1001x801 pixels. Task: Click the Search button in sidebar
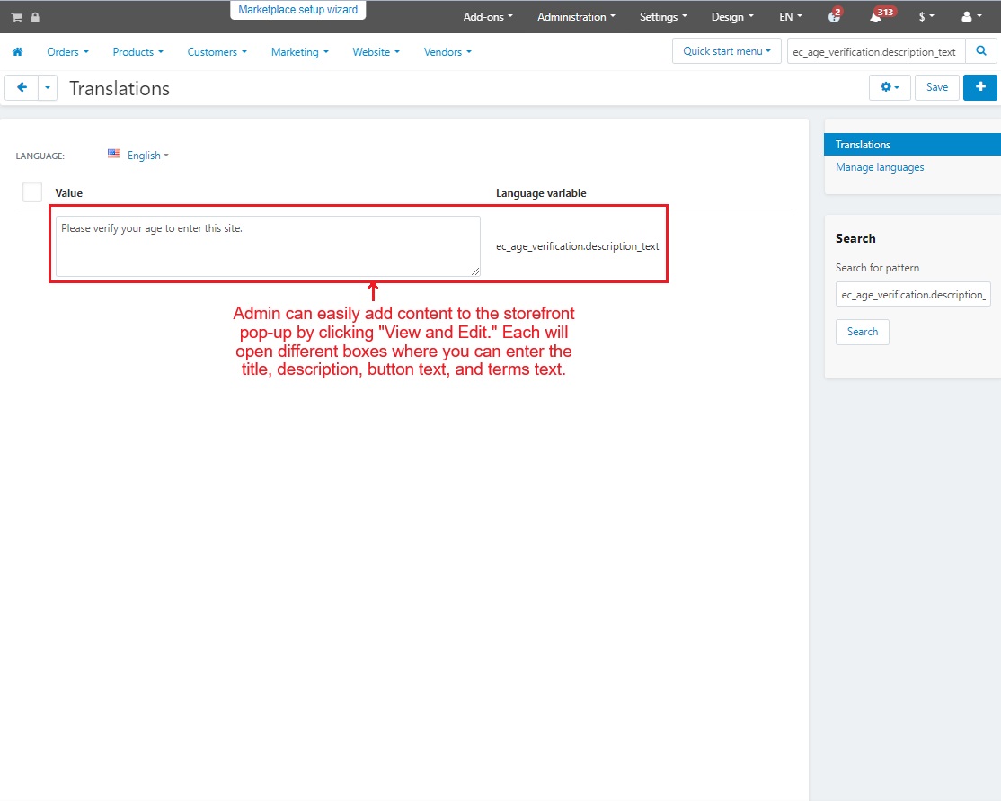862,332
